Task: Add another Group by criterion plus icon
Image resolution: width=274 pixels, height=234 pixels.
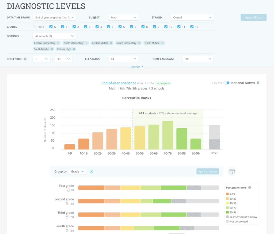Action: click(x=92, y=171)
